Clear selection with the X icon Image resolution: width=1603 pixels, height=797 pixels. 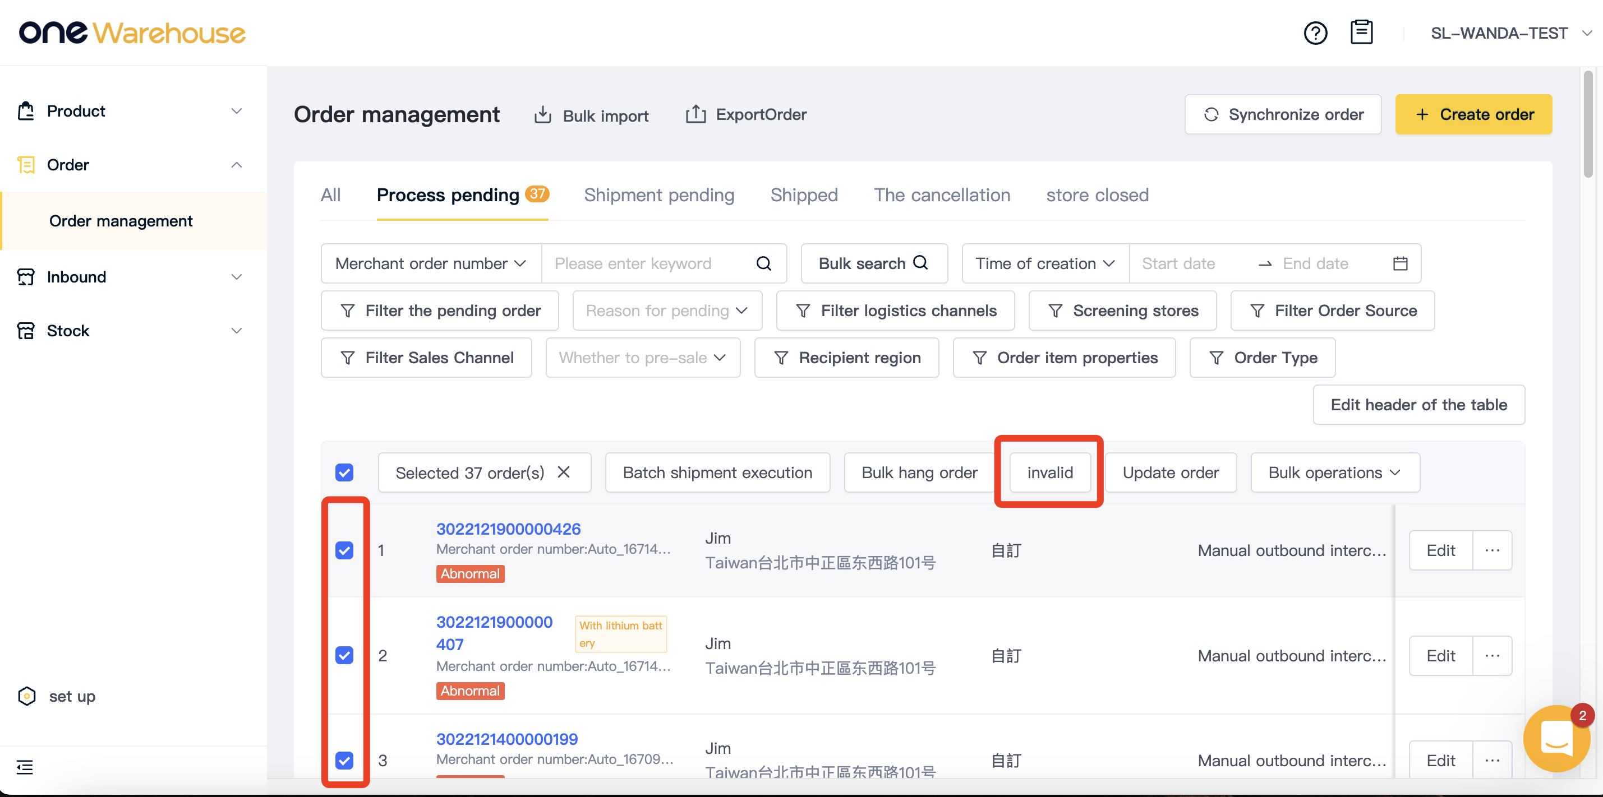(563, 472)
